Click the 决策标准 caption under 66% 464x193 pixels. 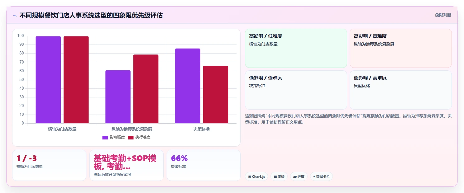[178, 167]
